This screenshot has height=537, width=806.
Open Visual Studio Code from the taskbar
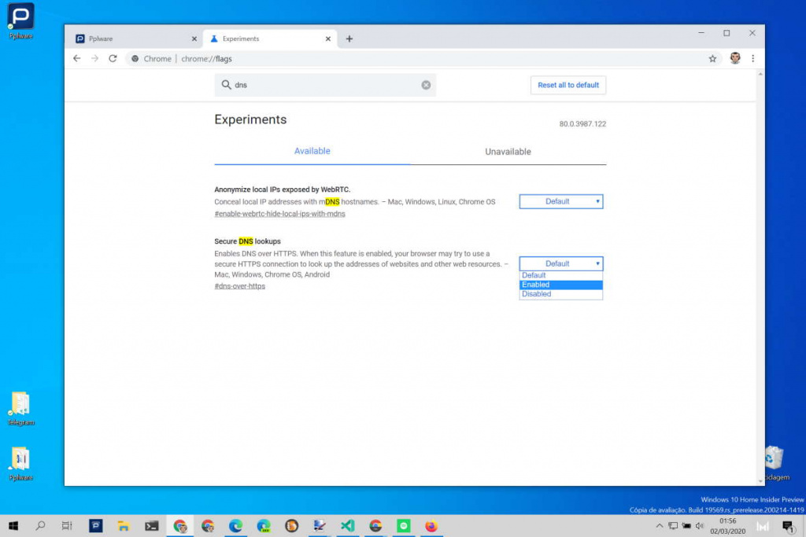pyautogui.click(x=346, y=527)
